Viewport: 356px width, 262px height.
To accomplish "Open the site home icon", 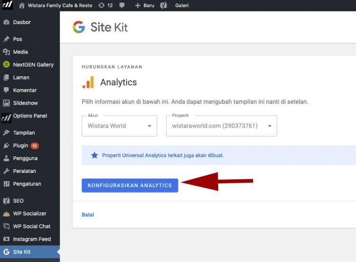I will [22, 5].
